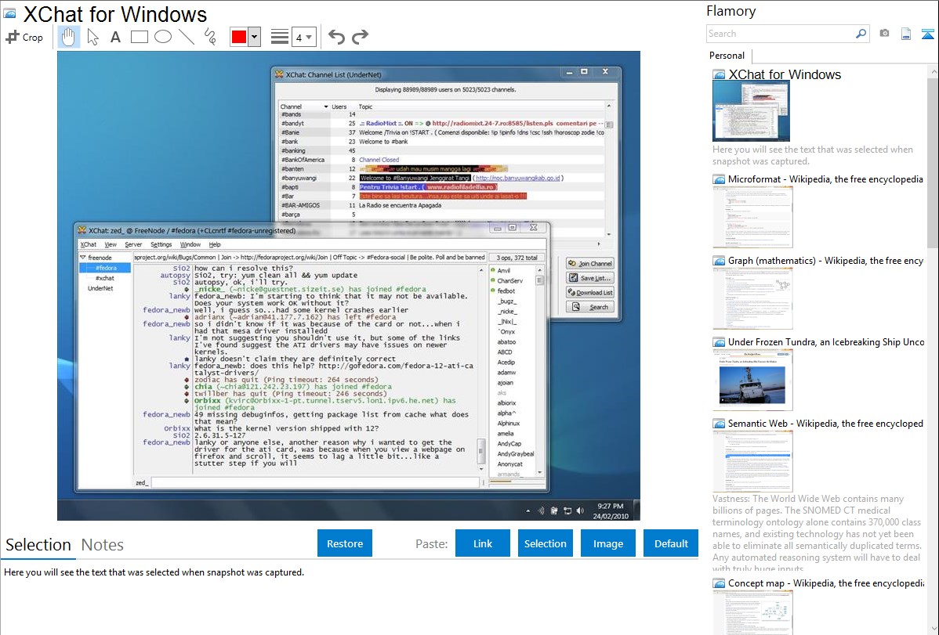939x635 pixels.
Task: Click the window icon beside Semantic Web entry
Action: (719, 423)
